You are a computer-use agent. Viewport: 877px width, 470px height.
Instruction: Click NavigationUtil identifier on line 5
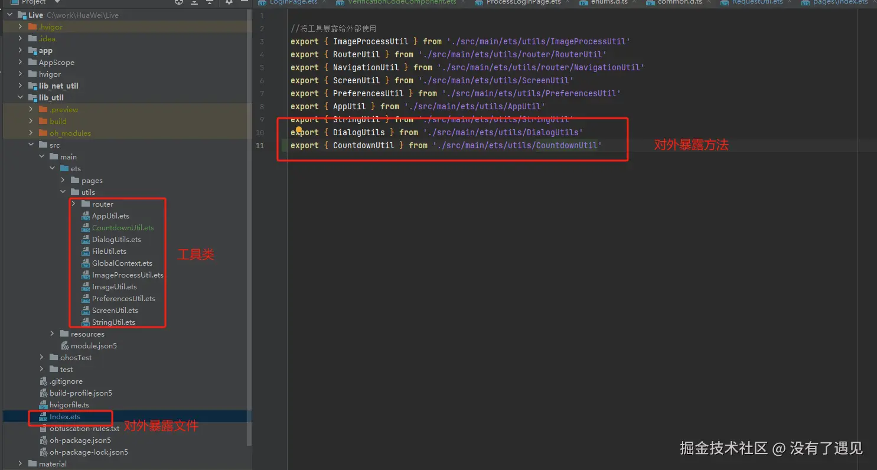point(366,67)
